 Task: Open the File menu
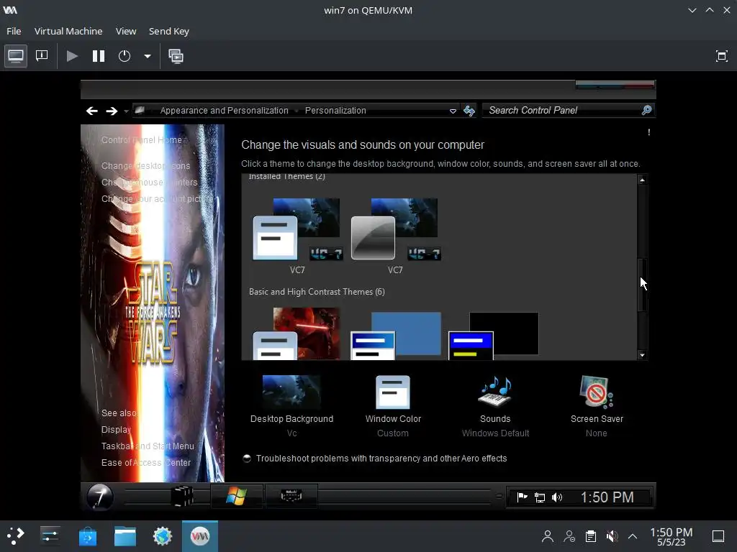(x=14, y=31)
